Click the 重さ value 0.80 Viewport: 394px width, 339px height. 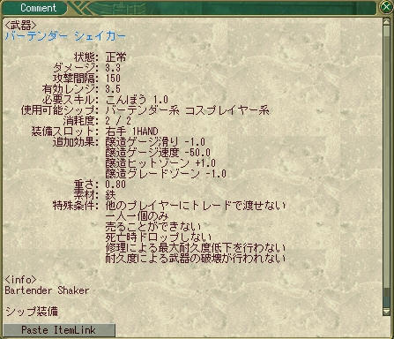pos(115,185)
